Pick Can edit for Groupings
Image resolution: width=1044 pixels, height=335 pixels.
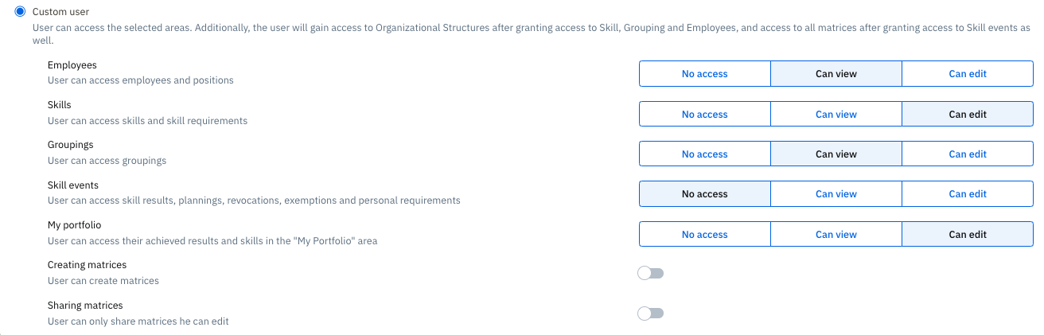(967, 154)
